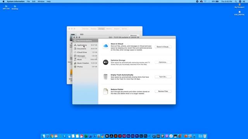Click the Store in iCloud button

[163, 47]
